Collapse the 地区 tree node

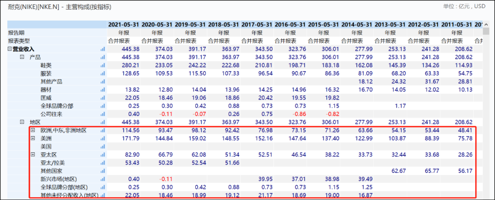(x=22, y=122)
